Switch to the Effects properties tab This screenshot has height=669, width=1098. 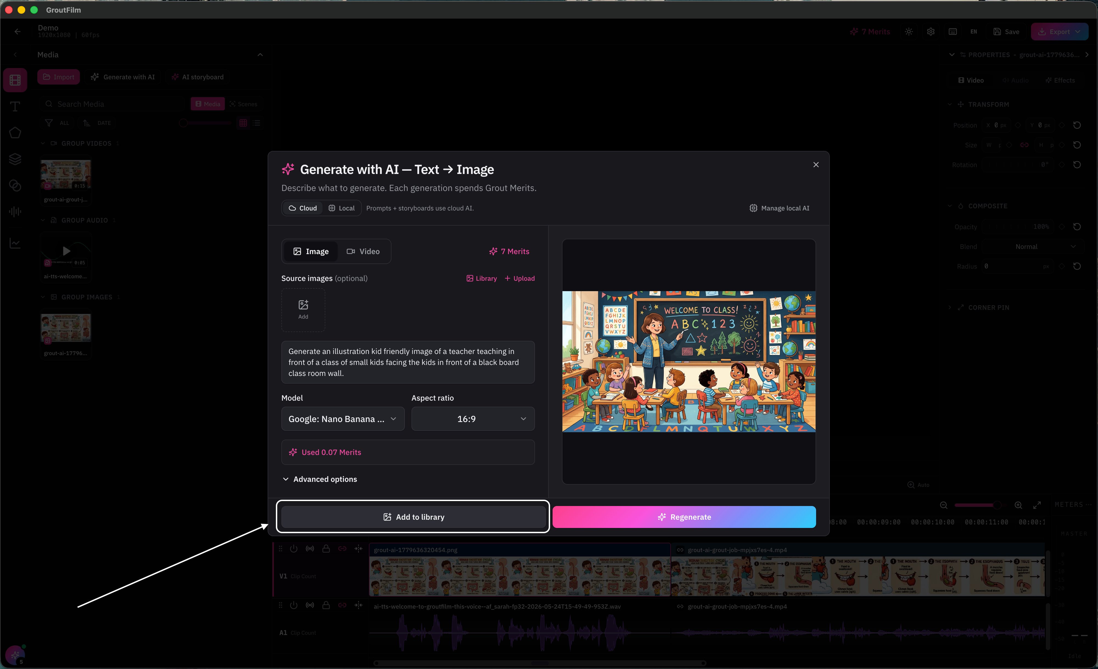(1060, 80)
